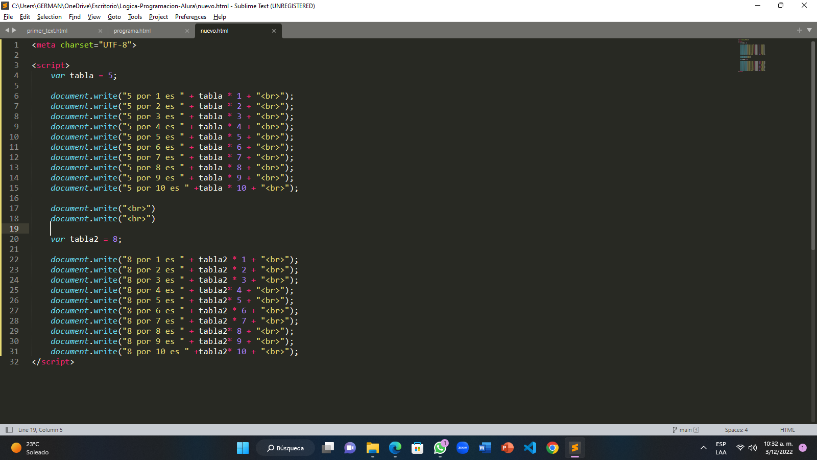The width and height of the screenshot is (817, 460).
Task: Open Zoom from the taskbar
Action: click(462, 448)
